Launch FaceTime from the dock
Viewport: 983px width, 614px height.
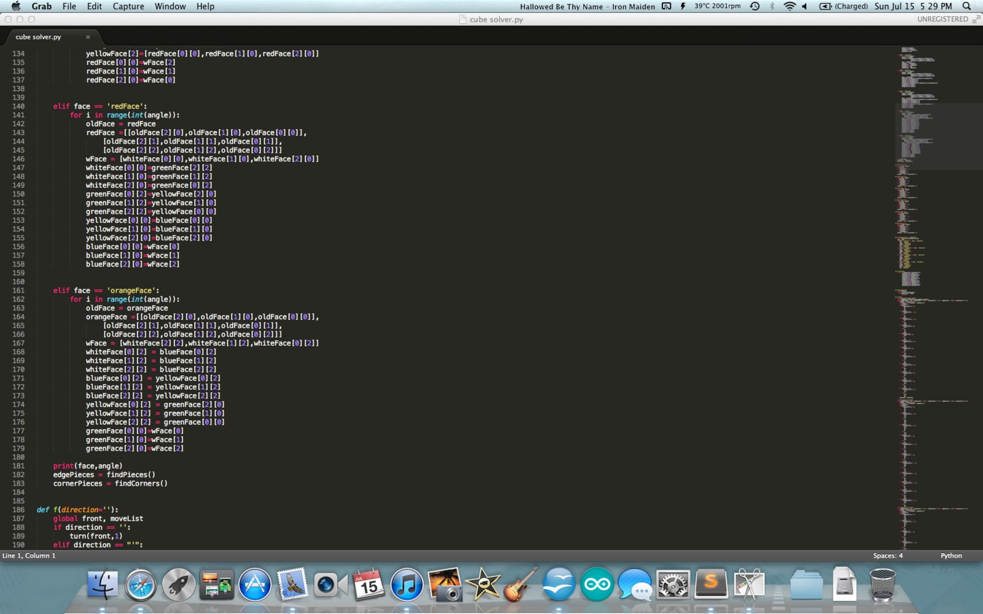[330, 585]
